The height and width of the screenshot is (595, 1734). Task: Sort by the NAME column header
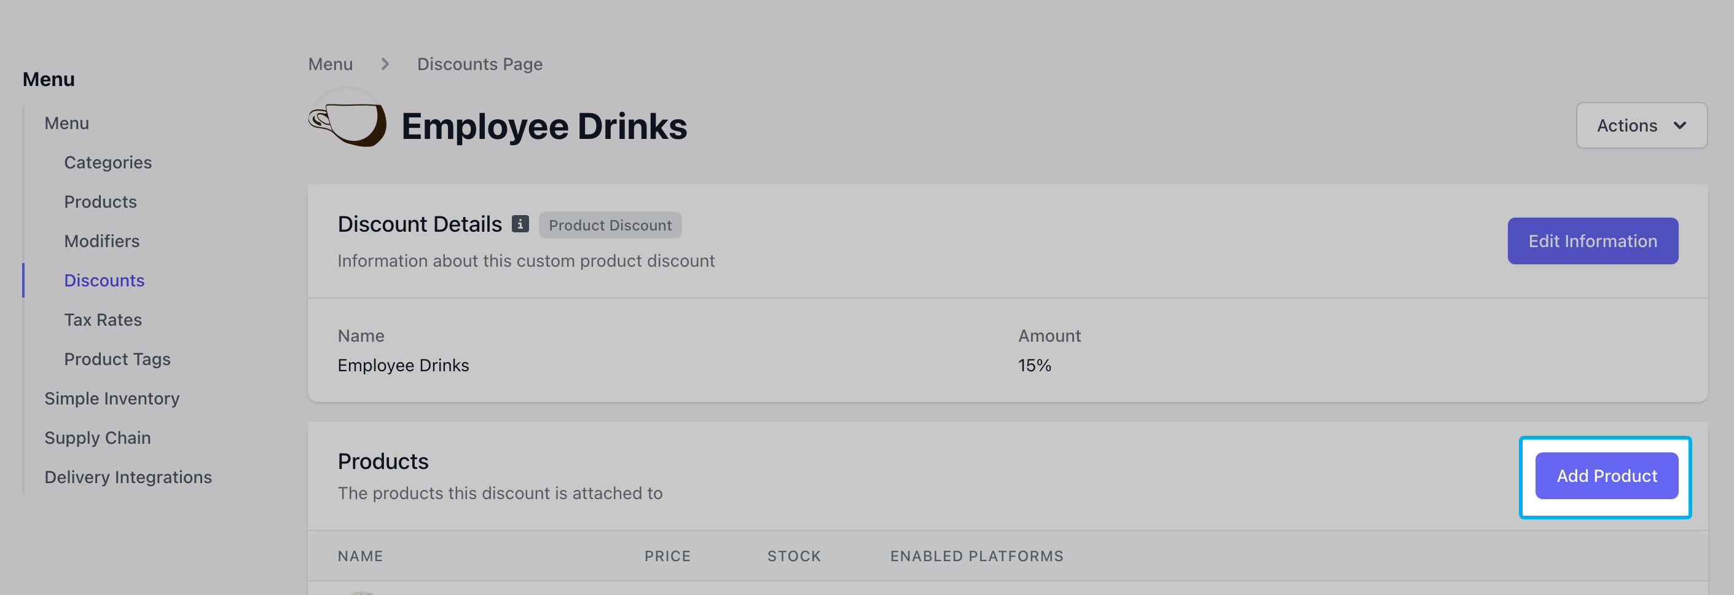[360, 556]
